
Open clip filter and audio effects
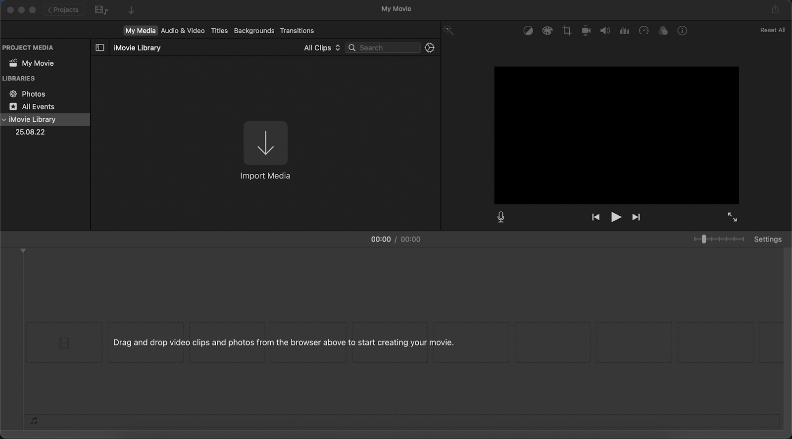click(x=663, y=31)
